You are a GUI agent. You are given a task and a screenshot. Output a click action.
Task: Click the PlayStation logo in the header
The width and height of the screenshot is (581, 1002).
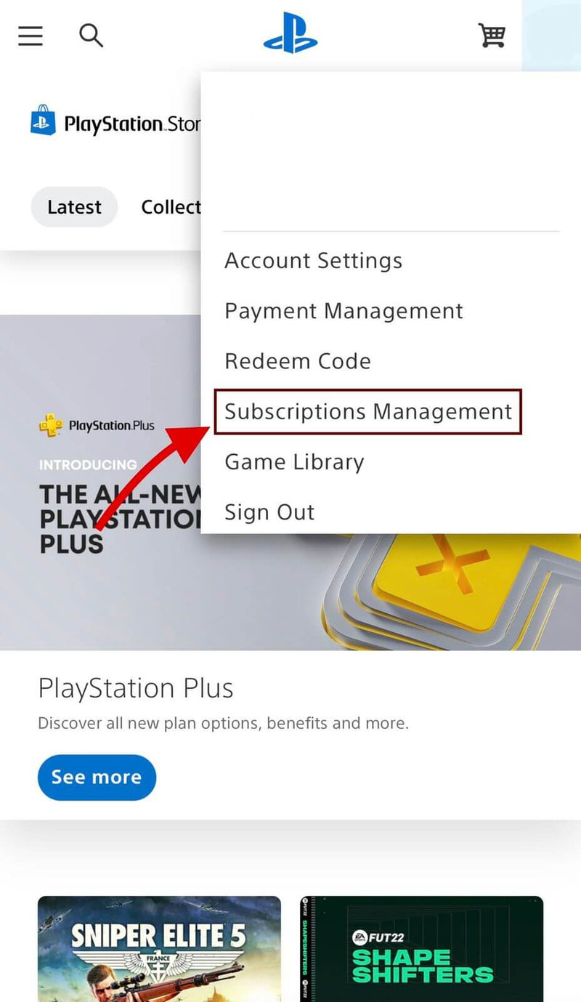click(290, 33)
